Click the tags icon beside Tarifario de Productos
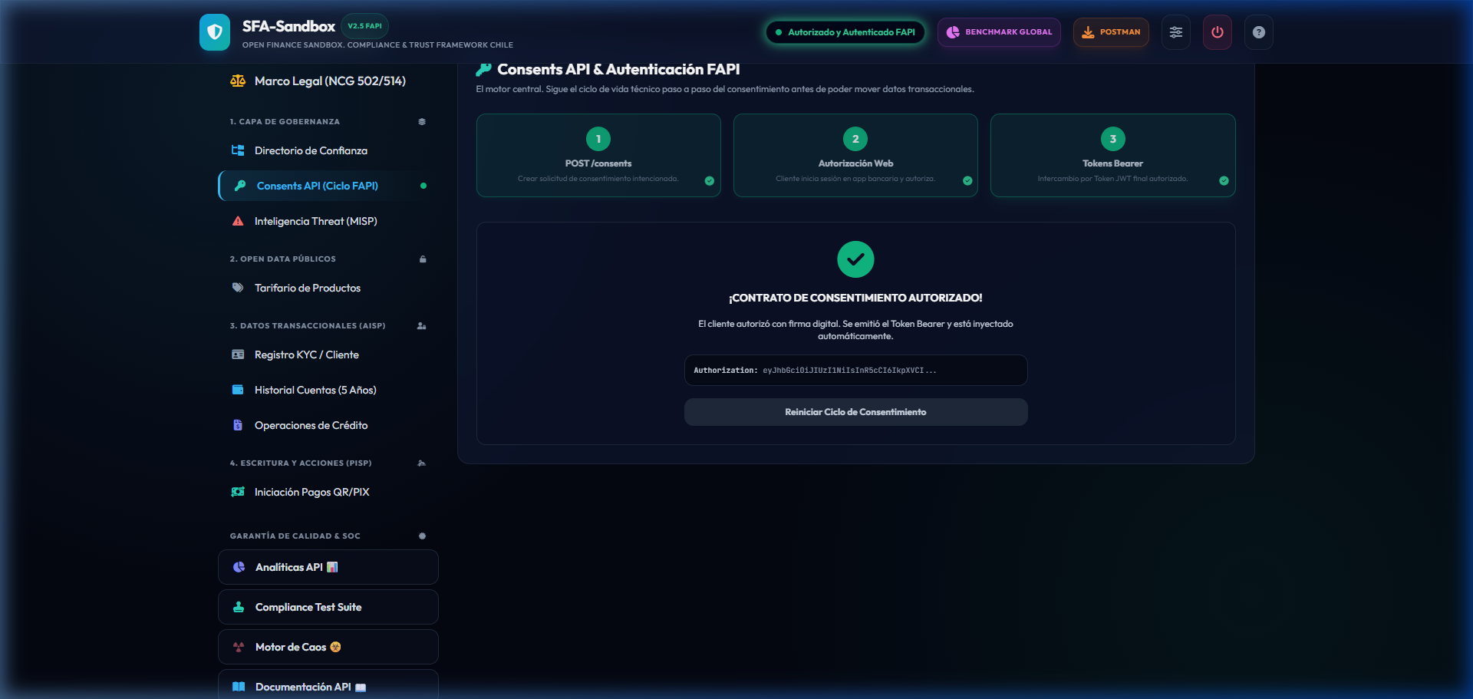 coord(238,288)
